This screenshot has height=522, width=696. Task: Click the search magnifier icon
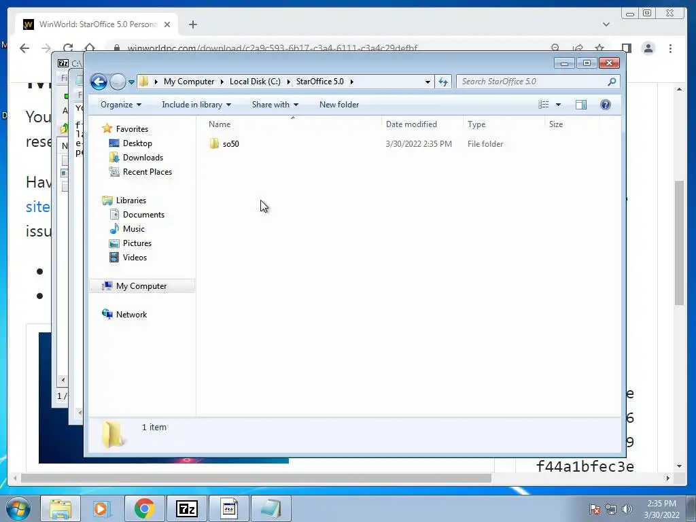click(612, 82)
